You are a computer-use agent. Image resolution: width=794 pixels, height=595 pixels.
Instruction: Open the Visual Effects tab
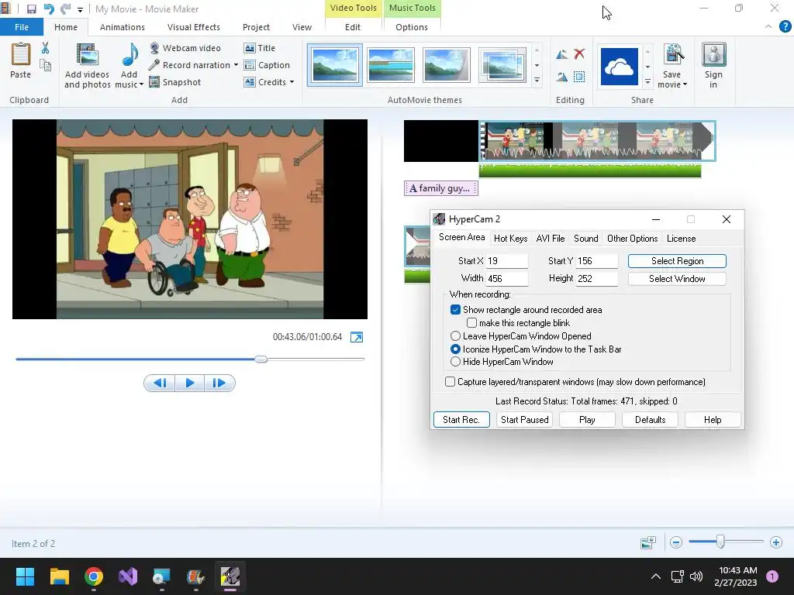tap(193, 27)
